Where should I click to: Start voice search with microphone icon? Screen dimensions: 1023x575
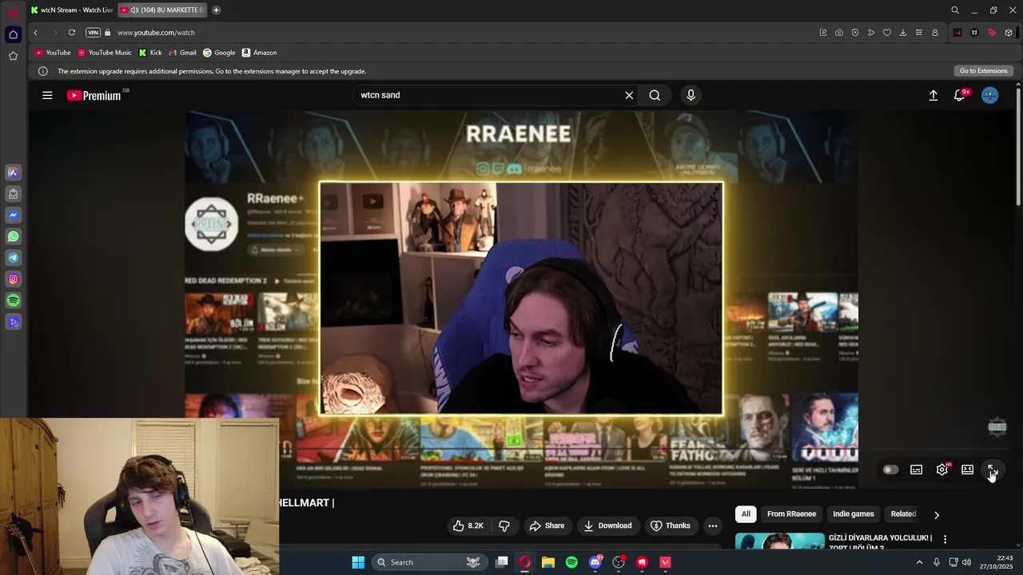(x=691, y=95)
